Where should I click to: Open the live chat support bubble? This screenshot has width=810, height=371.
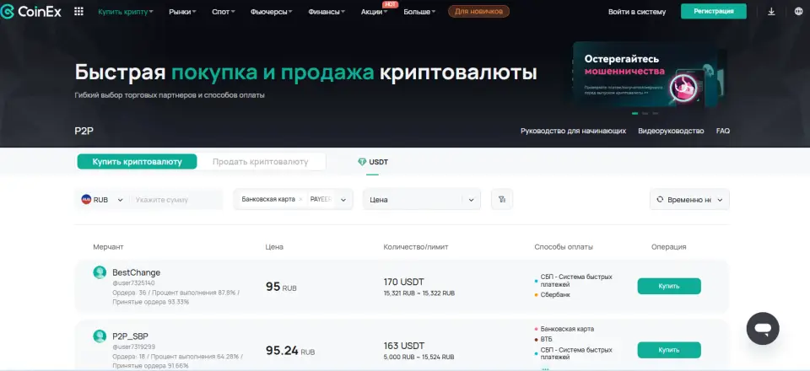click(x=763, y=328)
